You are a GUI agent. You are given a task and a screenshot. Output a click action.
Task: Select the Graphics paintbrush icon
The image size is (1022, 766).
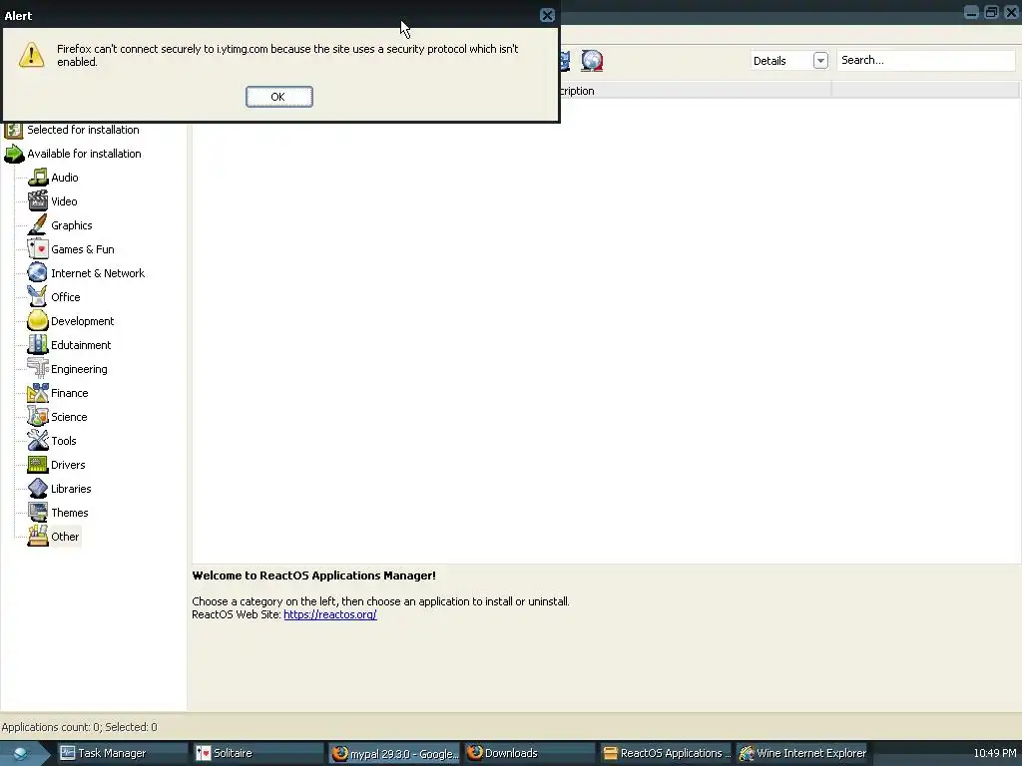tap(38, 225)
